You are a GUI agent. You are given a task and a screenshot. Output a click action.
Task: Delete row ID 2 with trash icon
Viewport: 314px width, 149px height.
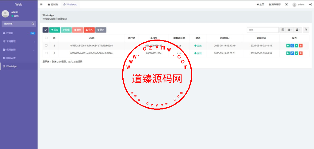(301, 46)
